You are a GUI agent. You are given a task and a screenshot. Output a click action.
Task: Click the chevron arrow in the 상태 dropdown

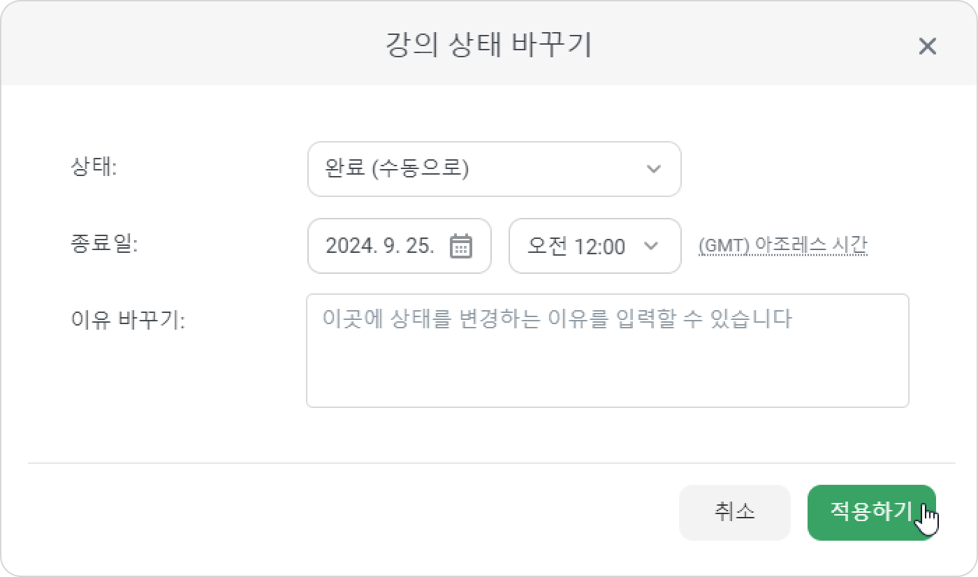point(654,169)
